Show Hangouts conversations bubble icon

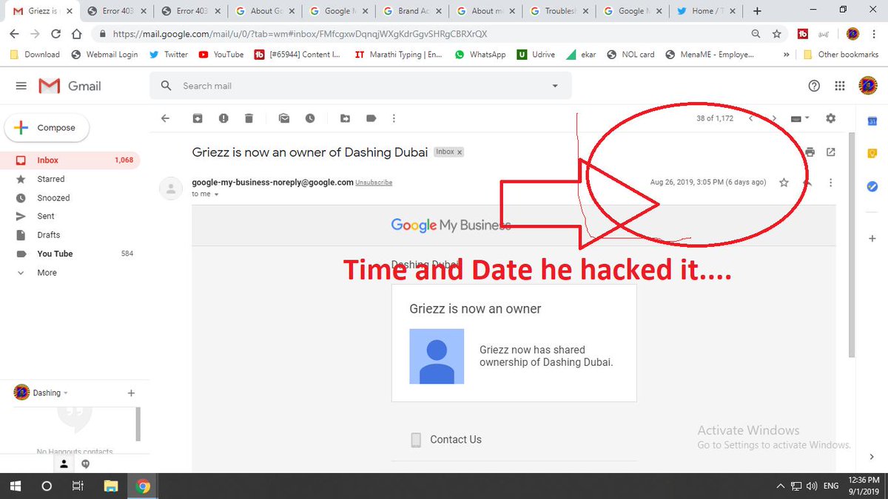tap(86, 464)
